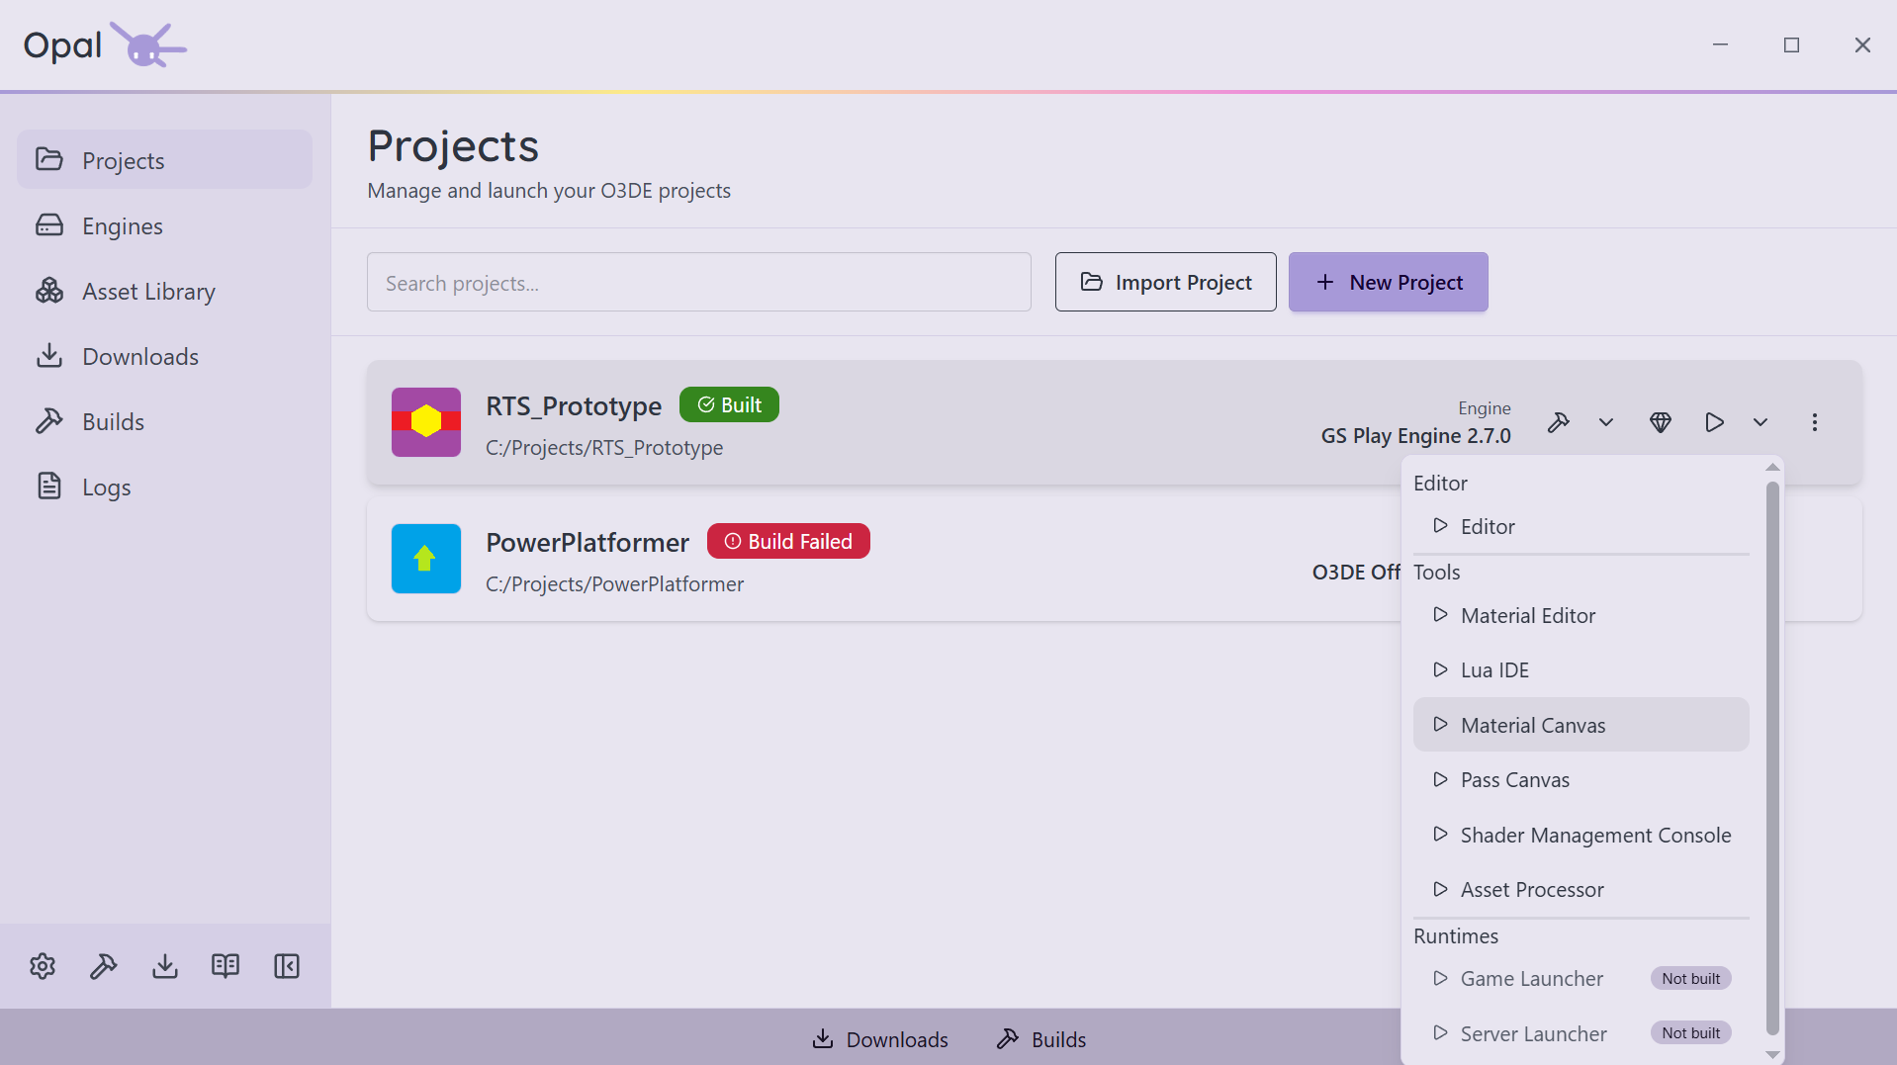Open Shader Management Console
The height and width of the screenshot is (1065, 1897).
tap(1581, 835)
